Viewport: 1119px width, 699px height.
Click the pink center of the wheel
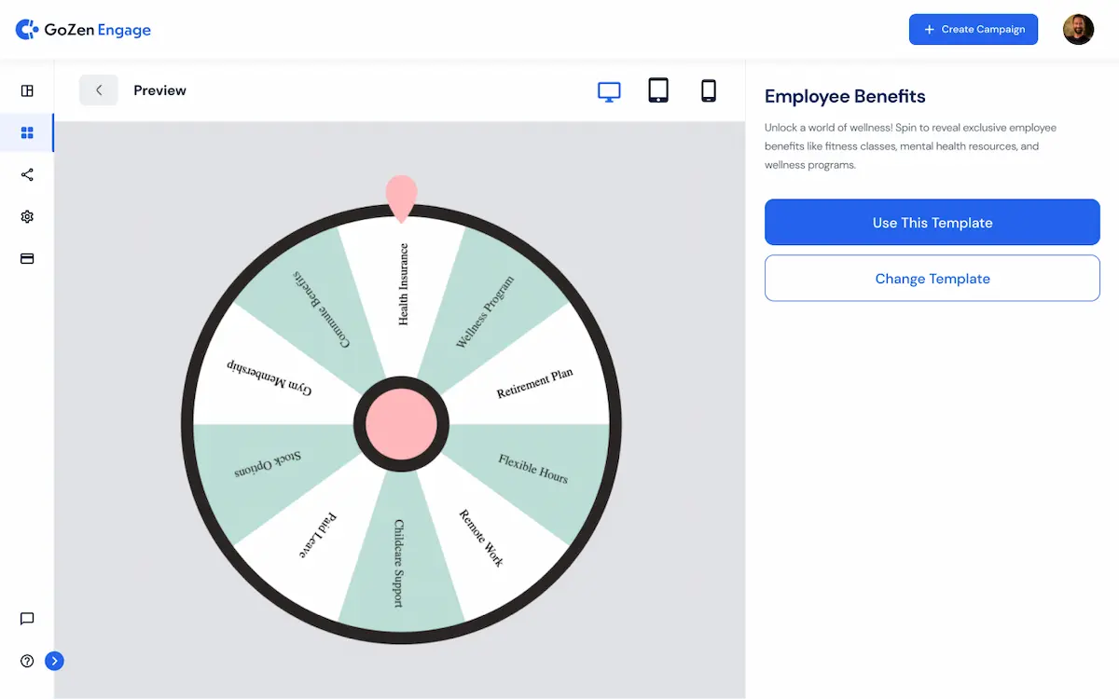pyautogui.click(x=401, y=424)
